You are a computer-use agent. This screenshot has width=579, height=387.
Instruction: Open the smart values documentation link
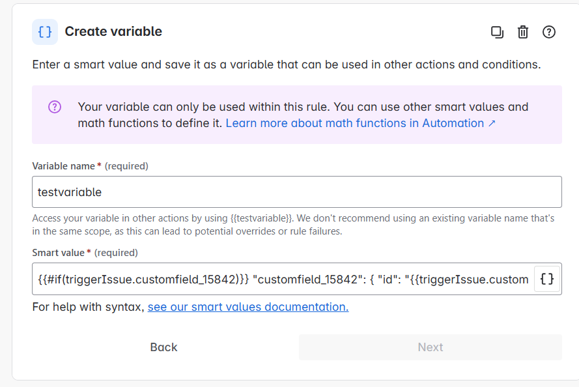(247, 307)
